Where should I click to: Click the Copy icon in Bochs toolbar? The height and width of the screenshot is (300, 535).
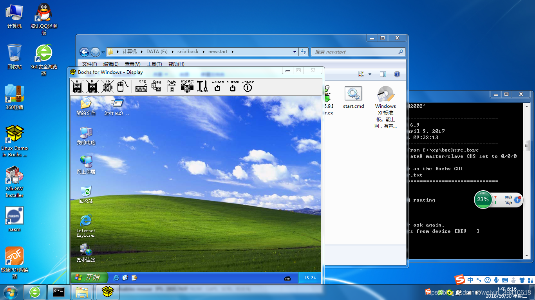pyautogui.click(x=156, y=86)
